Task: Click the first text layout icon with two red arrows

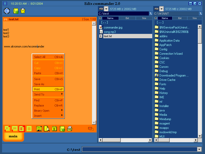Action: (7, 129)
